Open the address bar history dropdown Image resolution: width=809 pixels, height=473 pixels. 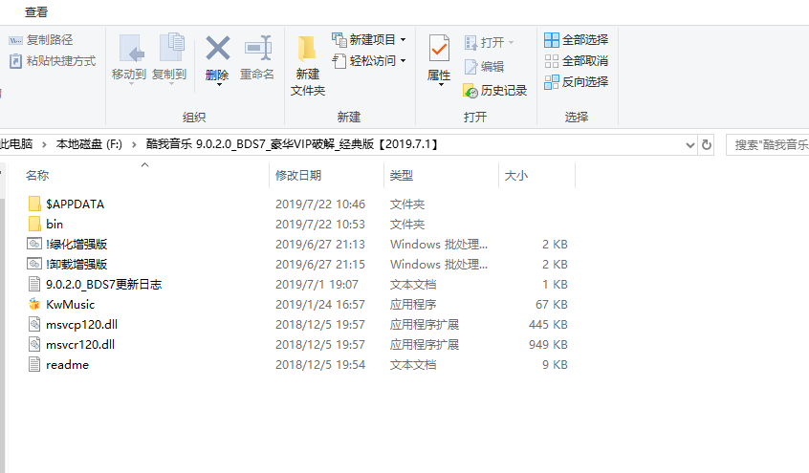690,145
